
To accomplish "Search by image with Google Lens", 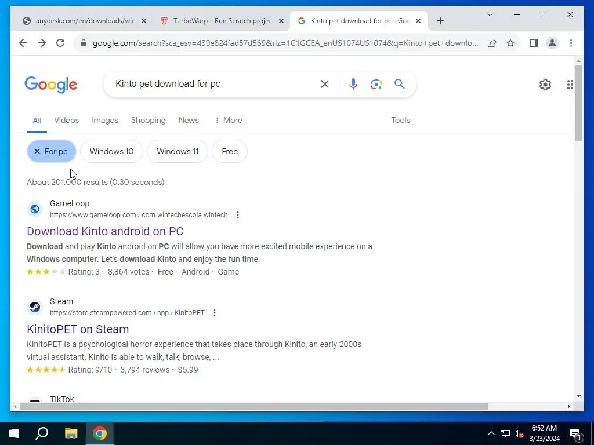I will 376,84.
